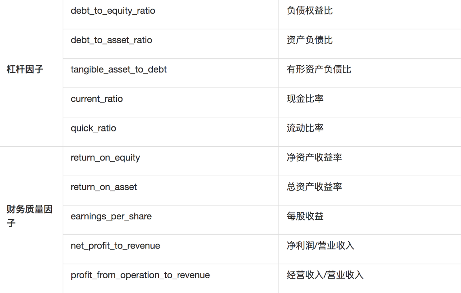The height and width of the screenshot is (293, 461).
Task: Click the return_on_asset cell
Action: (104, 187)
